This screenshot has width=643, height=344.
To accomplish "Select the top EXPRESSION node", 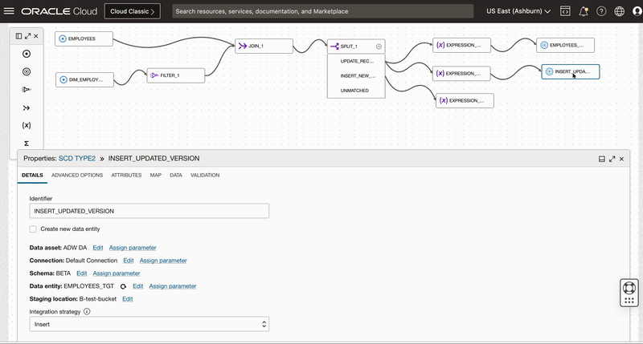I will 461,45.
